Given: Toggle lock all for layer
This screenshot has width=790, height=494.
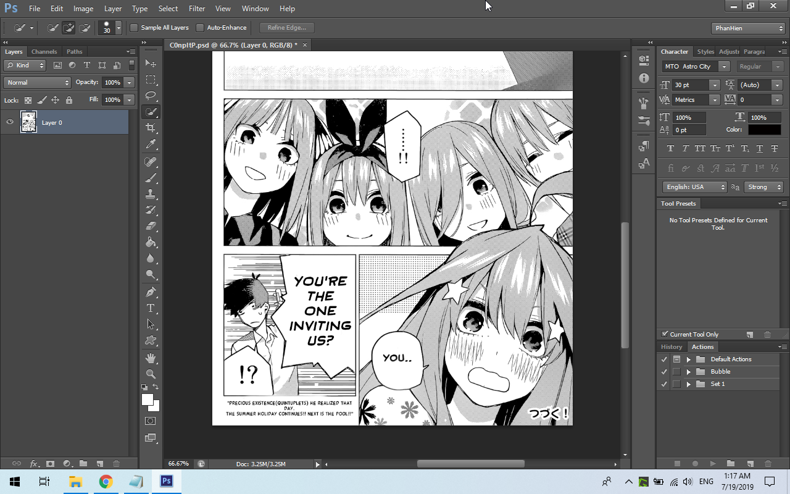Looking at the screenshot, I should point(69,99).
